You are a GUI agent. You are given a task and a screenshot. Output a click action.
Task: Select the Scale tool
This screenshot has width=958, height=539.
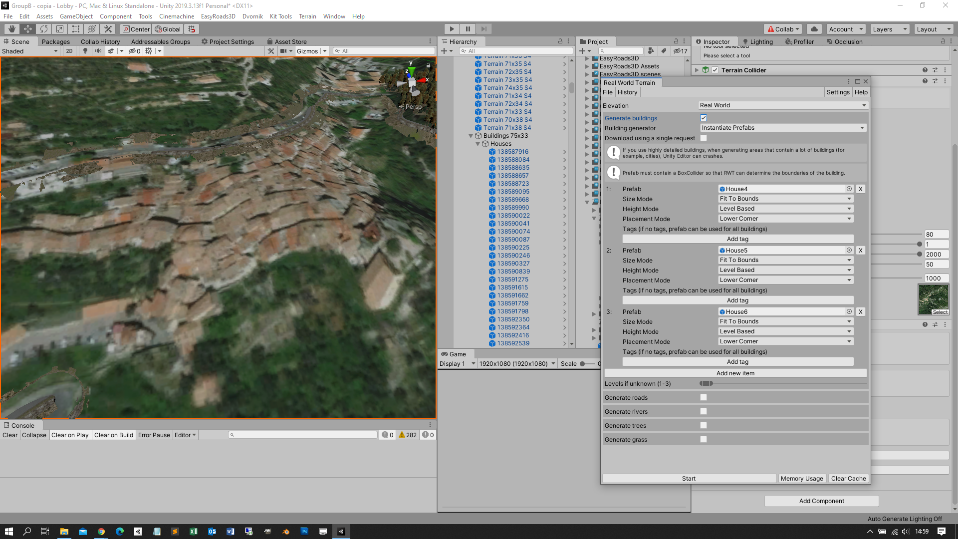60,29
